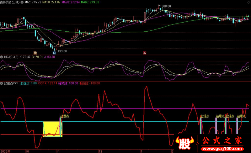Open main chart settings icon beside 古井贡酒
Image resolution: width=251 pixels, height=153 pixels.
(x=22, y=2)
